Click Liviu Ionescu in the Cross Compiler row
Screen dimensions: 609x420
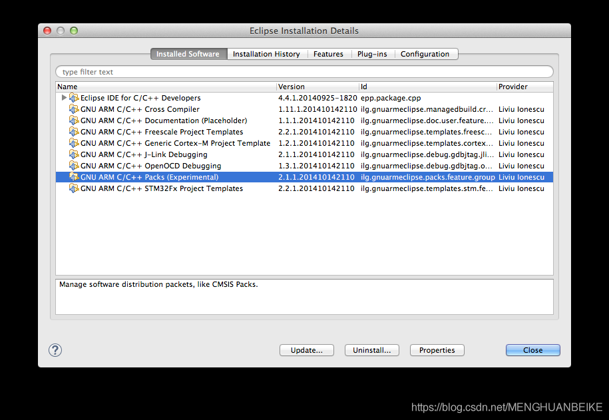tap(521, 109)
